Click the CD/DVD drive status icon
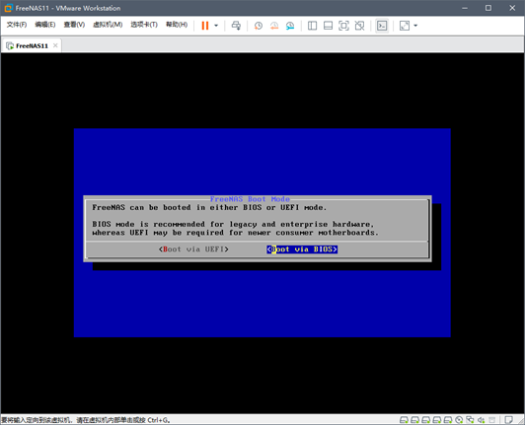This screenshot has height=425, width=525. 459,420
